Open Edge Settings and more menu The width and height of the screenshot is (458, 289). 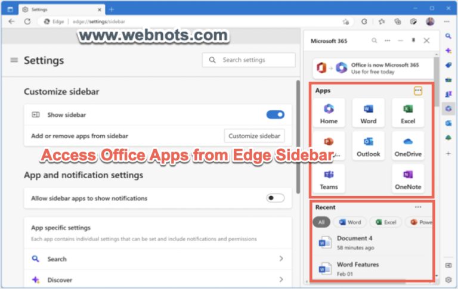[447, 21]
